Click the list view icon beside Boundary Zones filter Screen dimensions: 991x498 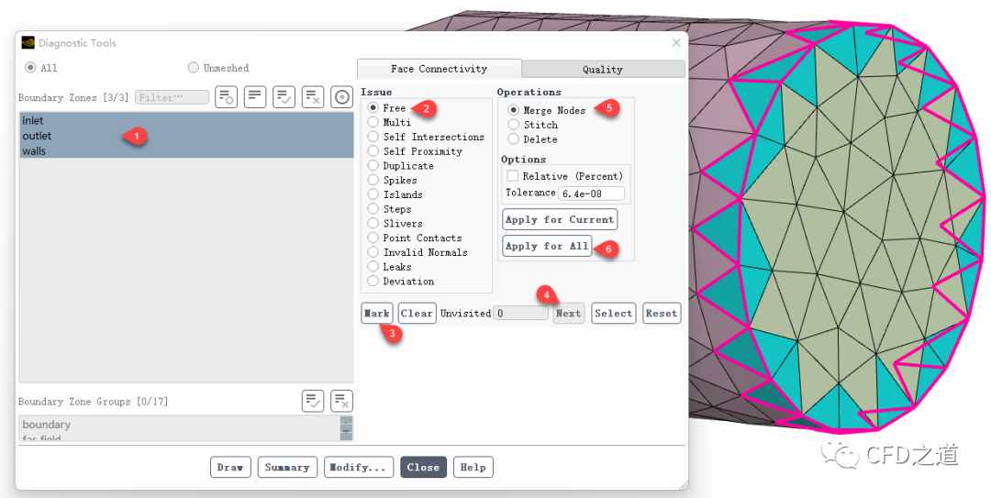[255, 97]
